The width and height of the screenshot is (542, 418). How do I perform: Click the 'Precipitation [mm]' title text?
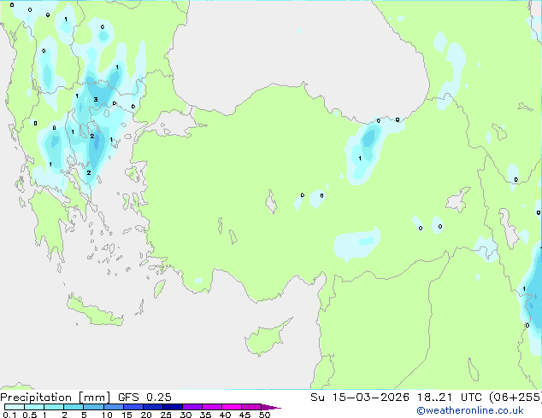coord(55,398)
